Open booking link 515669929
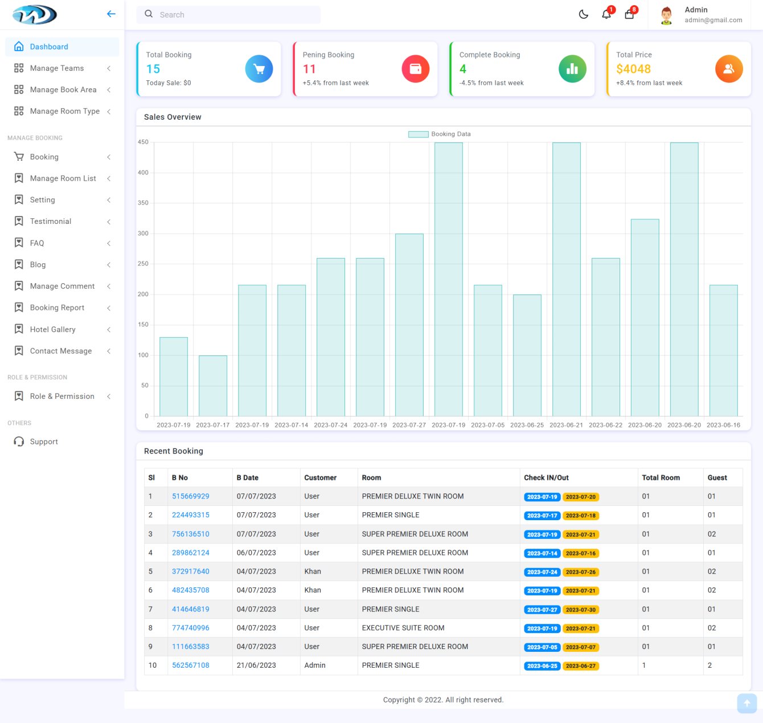The height and width of the screenshot is (723, 763). (x=190, y=496)
